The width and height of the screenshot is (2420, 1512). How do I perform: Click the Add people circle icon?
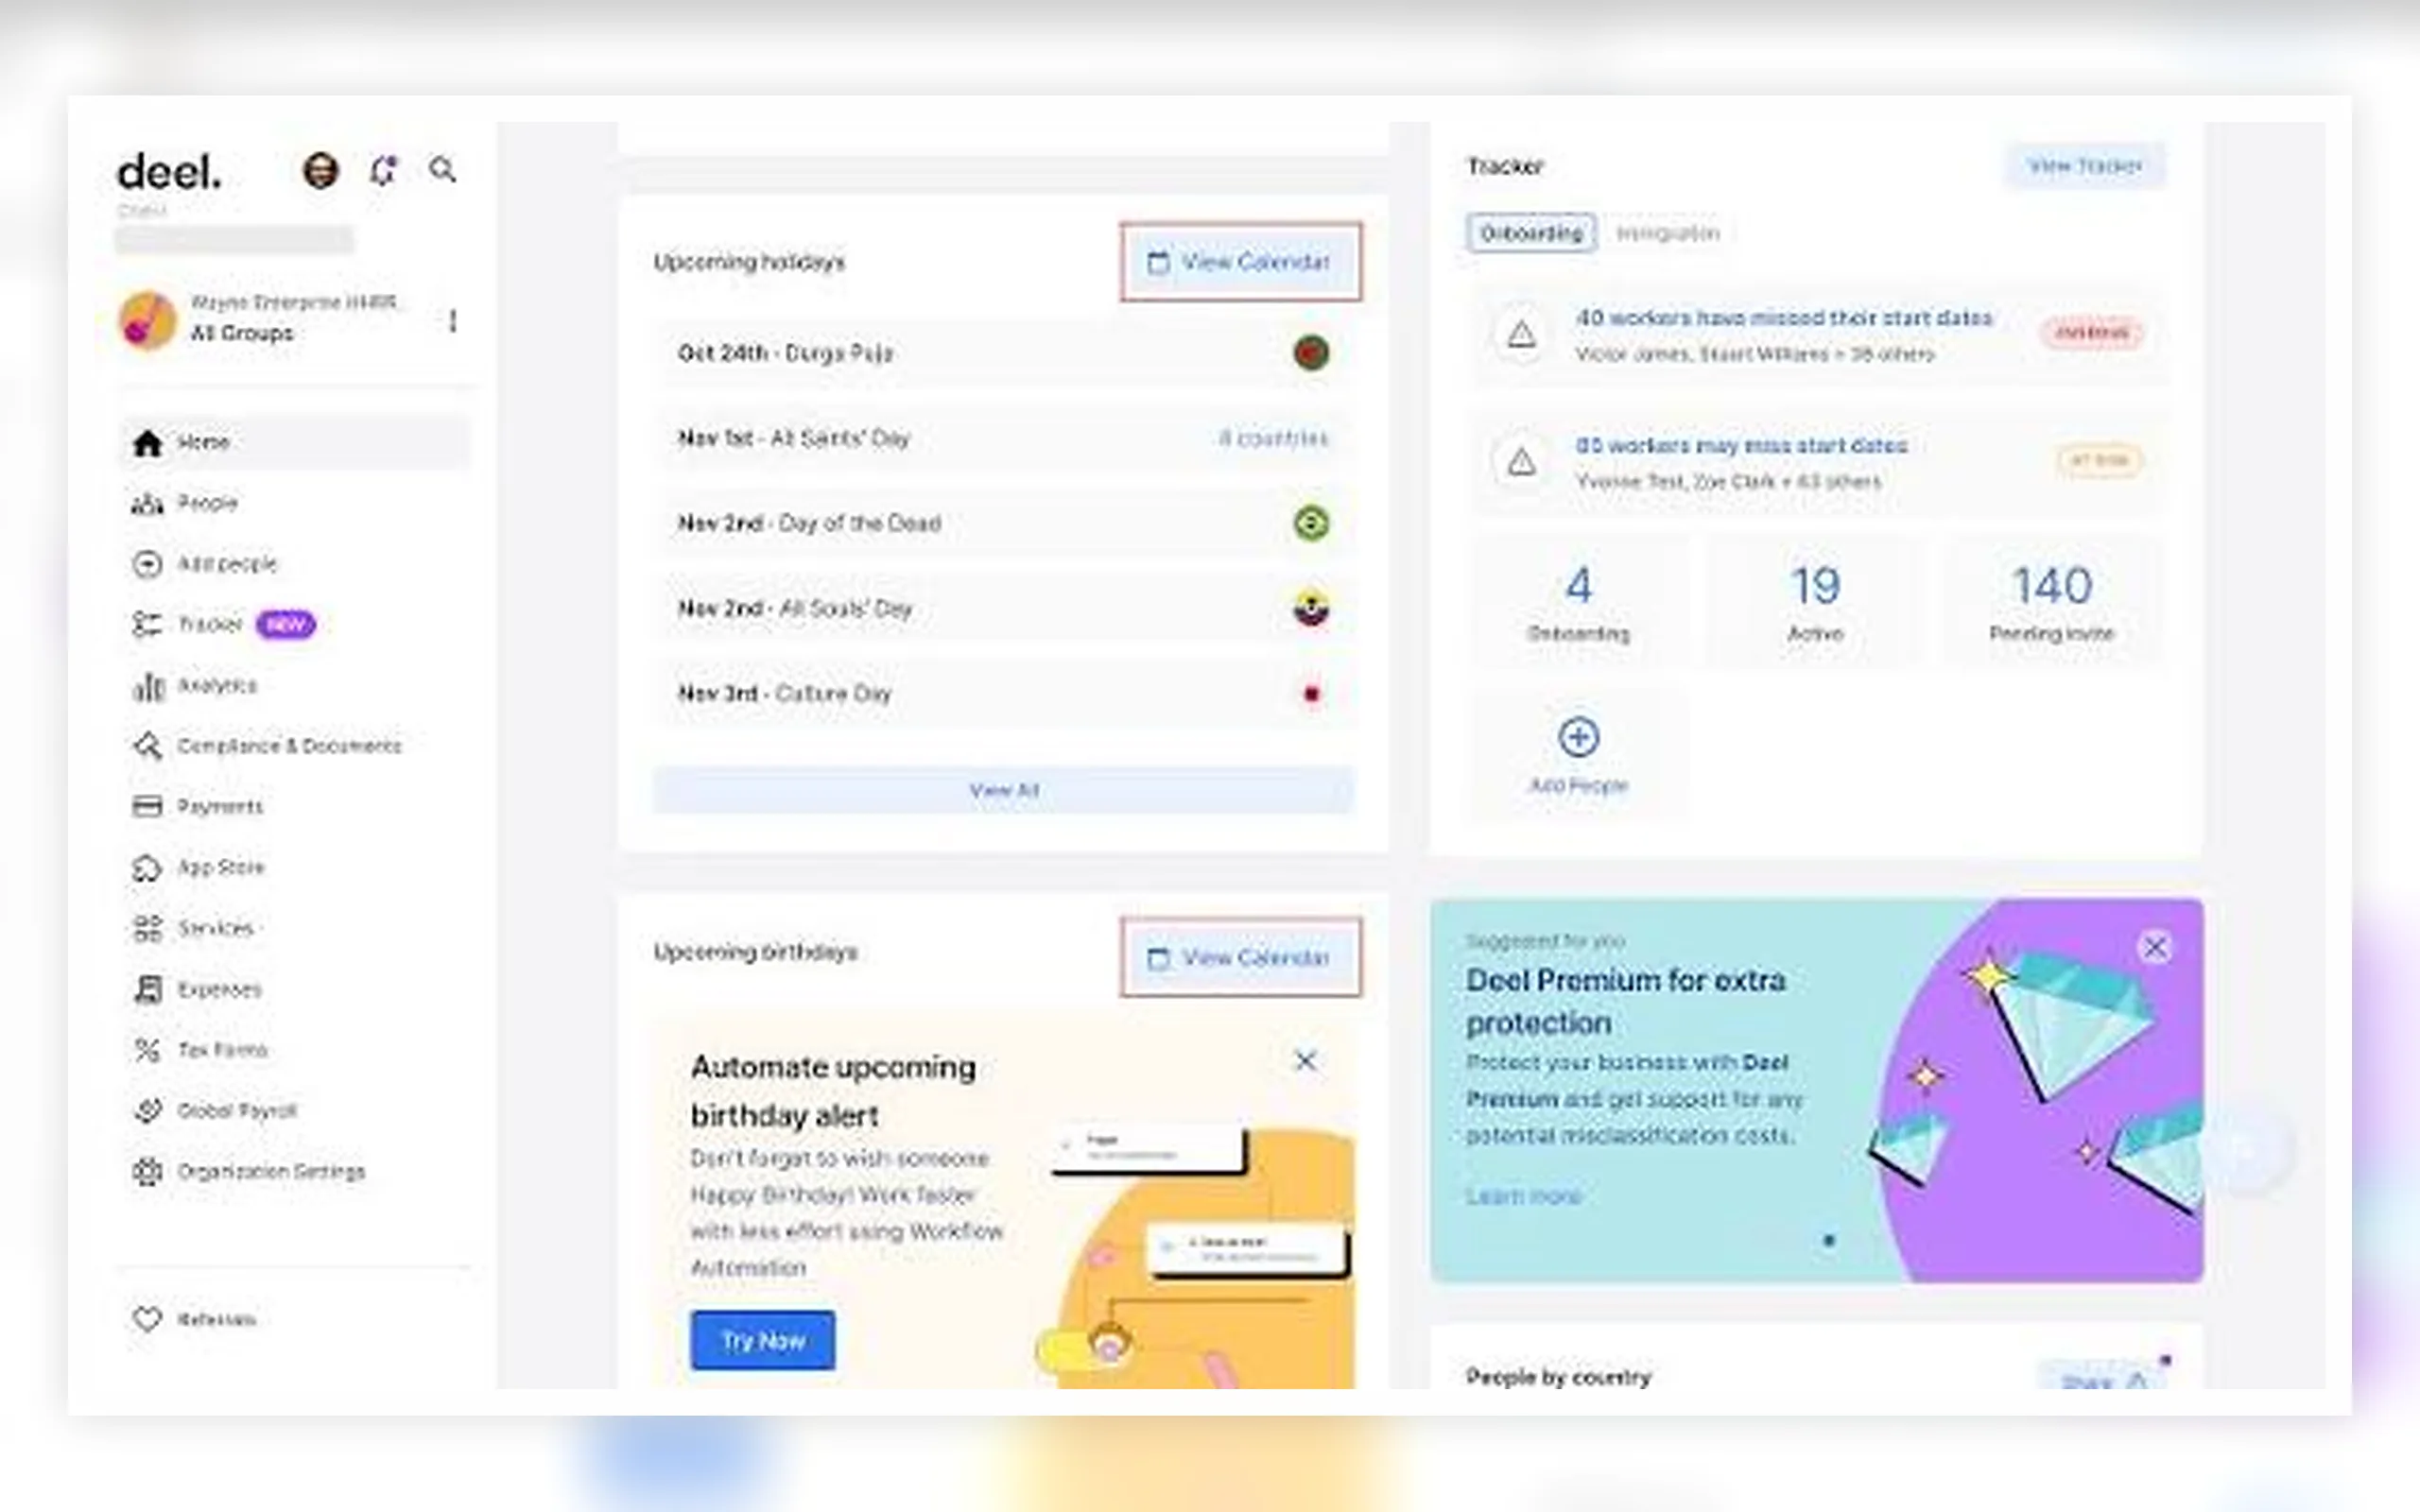tap(147, 564)
